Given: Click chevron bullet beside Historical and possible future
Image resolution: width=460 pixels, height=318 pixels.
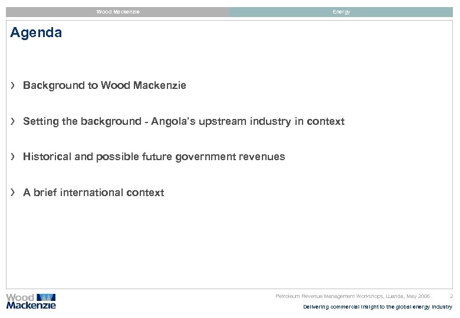Looking at the screenshot, I should (x=12, y=157).
